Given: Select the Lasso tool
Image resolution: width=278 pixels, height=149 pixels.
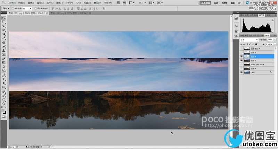Looking at the screenshot, I should [x=4, y=26].
